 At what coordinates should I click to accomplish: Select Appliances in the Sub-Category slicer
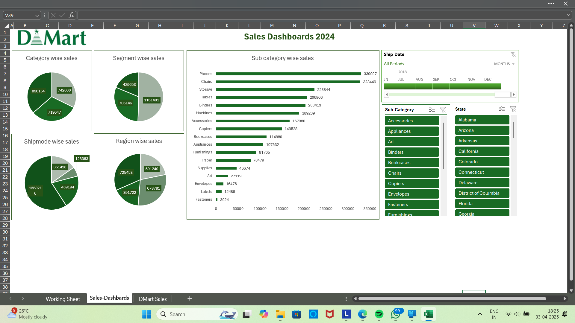(411, 131)
